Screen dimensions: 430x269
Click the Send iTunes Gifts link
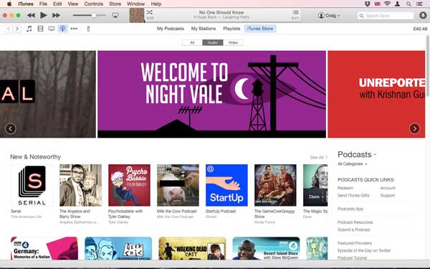353,195
